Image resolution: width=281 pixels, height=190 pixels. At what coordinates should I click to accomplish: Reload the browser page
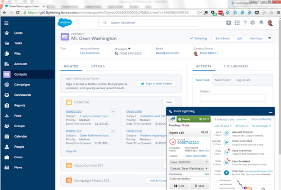(x=17, y=13)
